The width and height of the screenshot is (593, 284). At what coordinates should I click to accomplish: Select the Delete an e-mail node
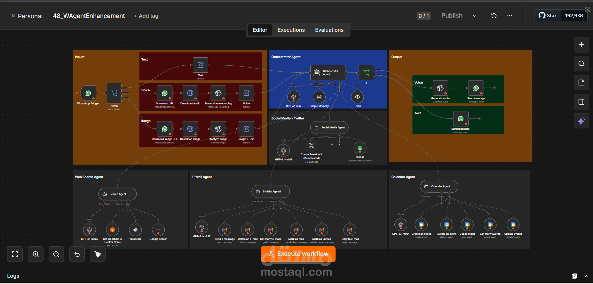pos(248,230)
